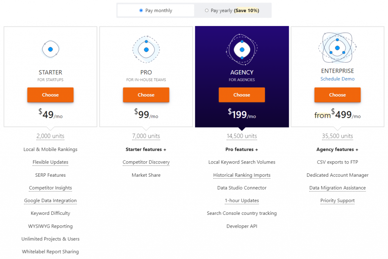
Task: Click the Agency plan orbit icon
Action: click(242, 49)
